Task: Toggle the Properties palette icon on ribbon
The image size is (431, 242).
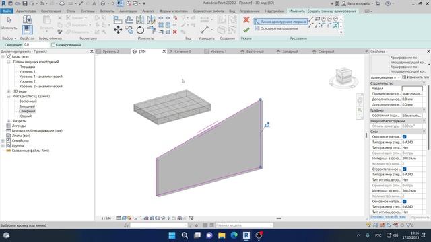Action: click(x=27, y=30)
